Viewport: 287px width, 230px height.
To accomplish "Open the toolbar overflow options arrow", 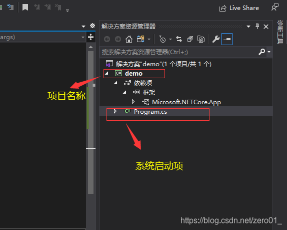I will tap(67, 11).
